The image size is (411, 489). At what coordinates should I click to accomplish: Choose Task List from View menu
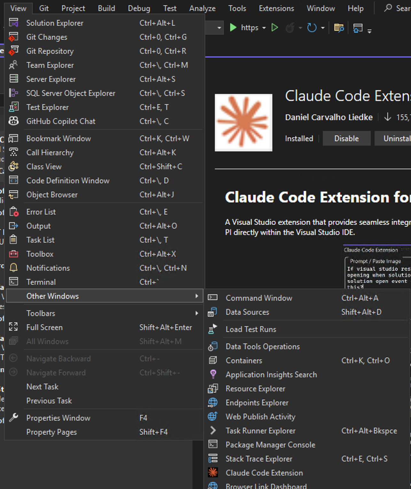105,240
